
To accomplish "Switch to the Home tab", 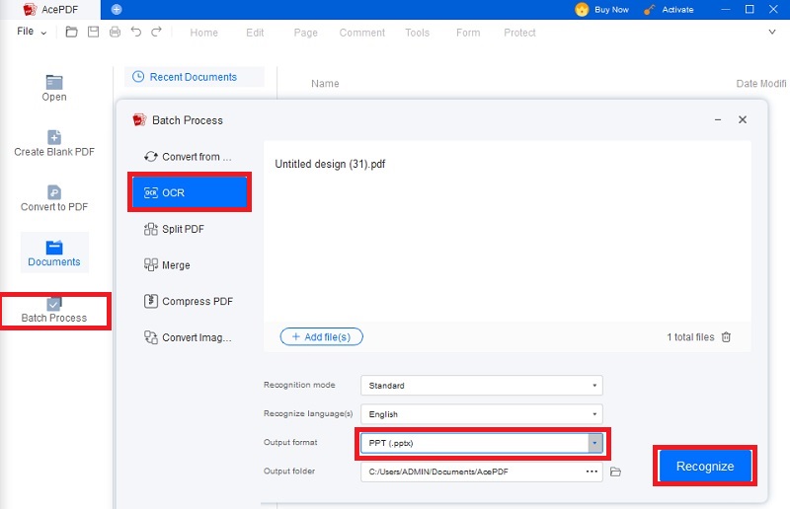I will click(x=204, y=33).
